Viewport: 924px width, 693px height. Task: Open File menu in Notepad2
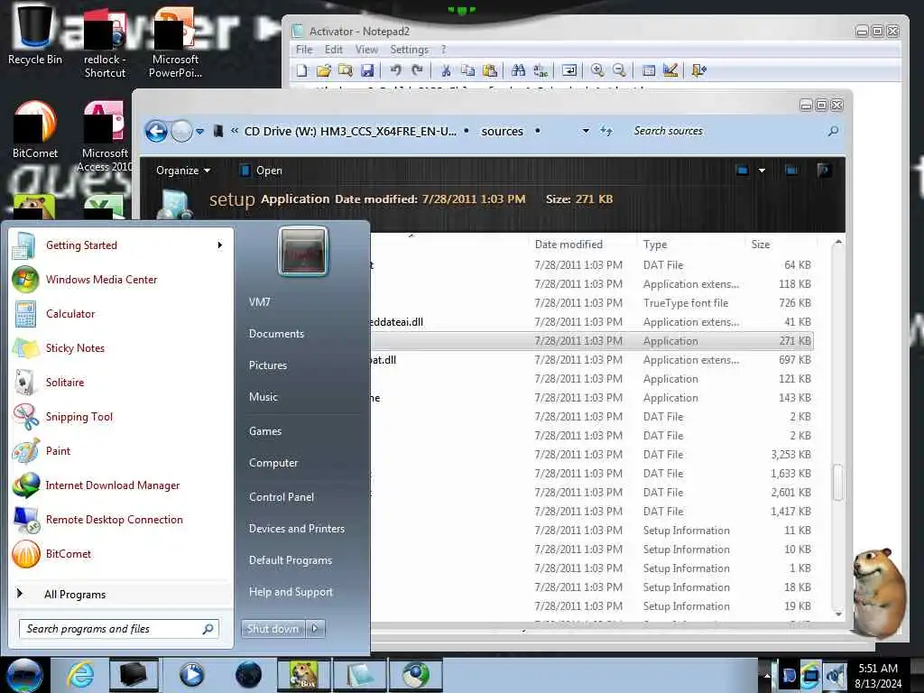coord(304,50)
